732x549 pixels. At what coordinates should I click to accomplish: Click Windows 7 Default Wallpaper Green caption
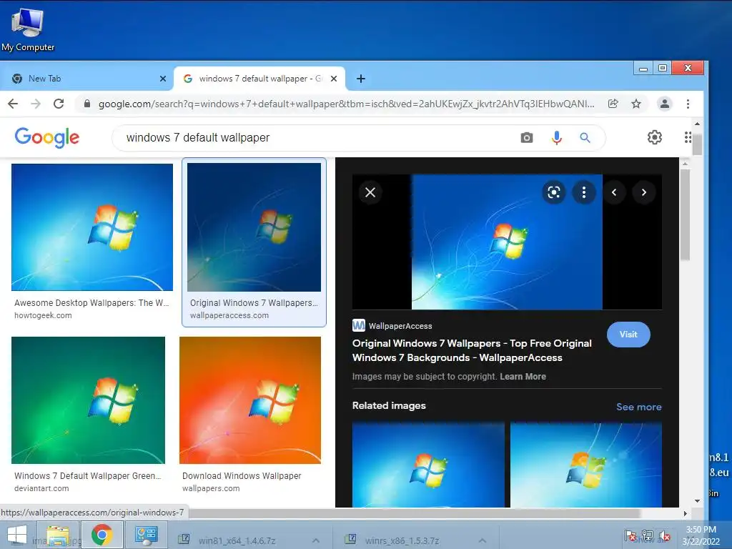[87, 475]
